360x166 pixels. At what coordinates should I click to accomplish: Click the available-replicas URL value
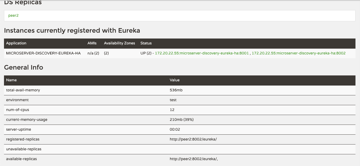tap(194, 159)
